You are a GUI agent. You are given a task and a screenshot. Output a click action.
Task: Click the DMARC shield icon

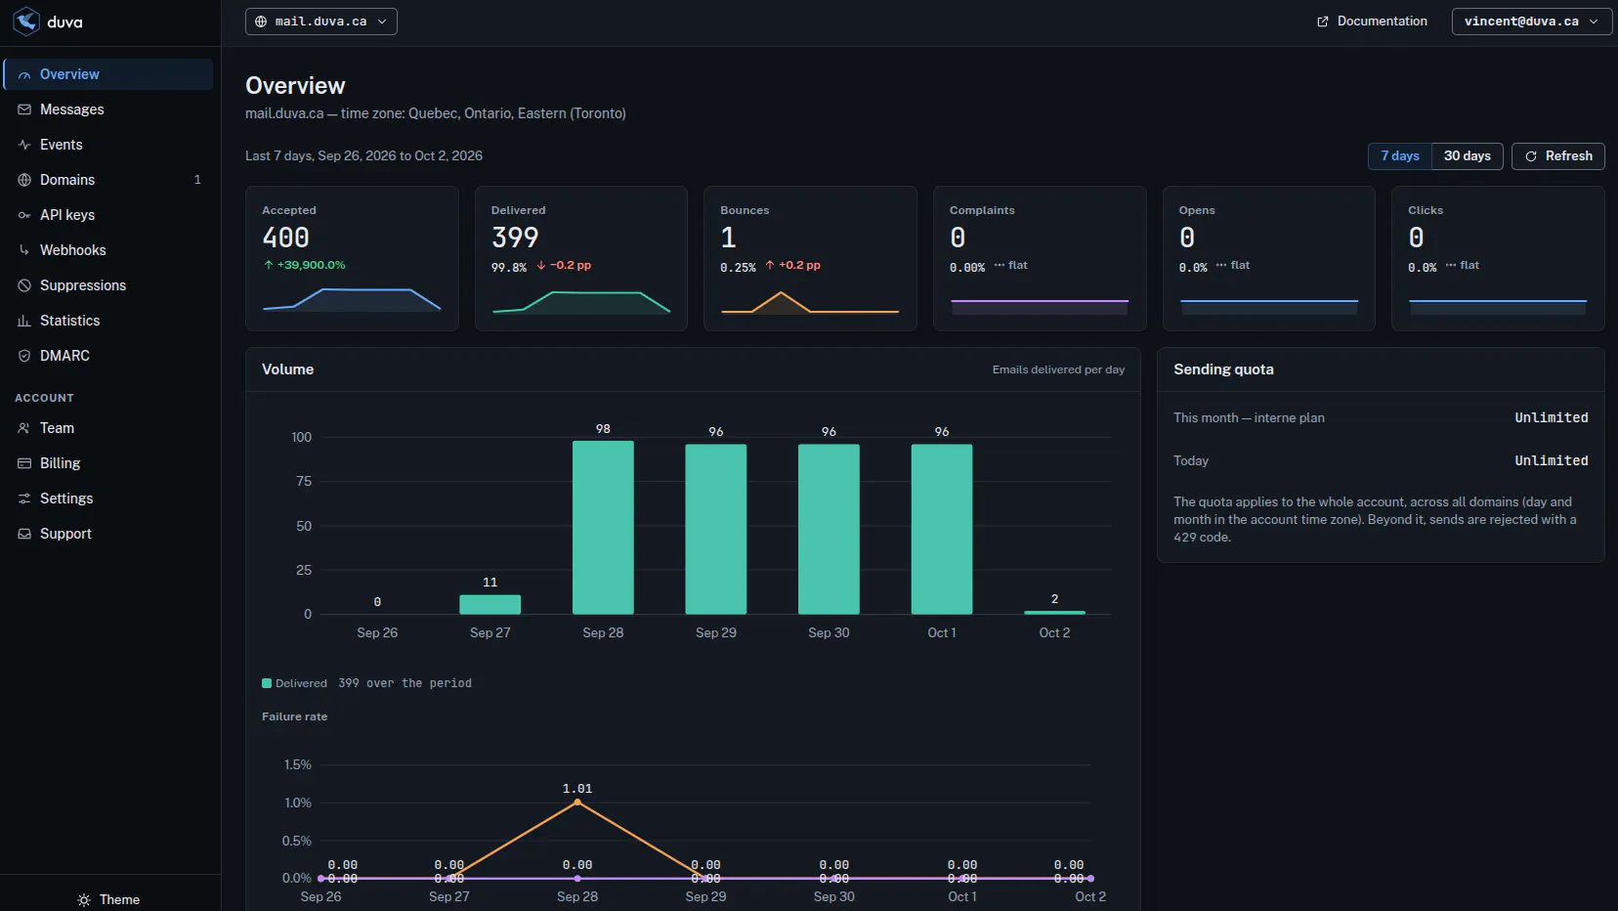(24, 356)
